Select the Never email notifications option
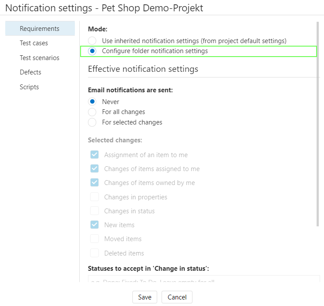 point(92,102)
